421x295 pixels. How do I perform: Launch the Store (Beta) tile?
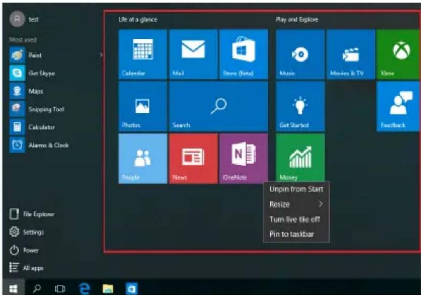(244, 54)
